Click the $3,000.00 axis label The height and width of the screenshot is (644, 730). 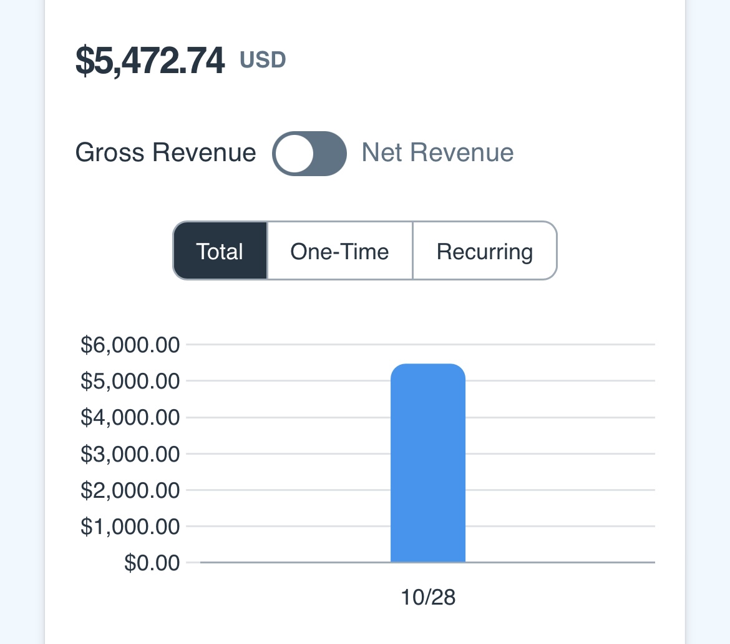(x=130, y=453)
